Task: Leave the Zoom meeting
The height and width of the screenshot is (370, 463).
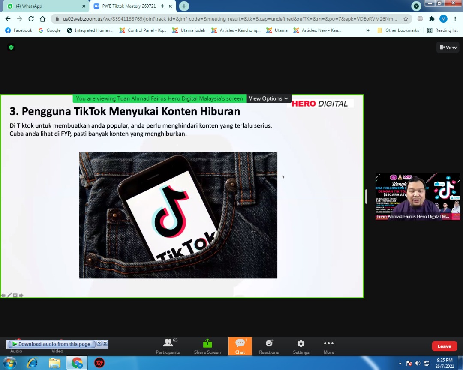Action: click(x=444, y=346)
